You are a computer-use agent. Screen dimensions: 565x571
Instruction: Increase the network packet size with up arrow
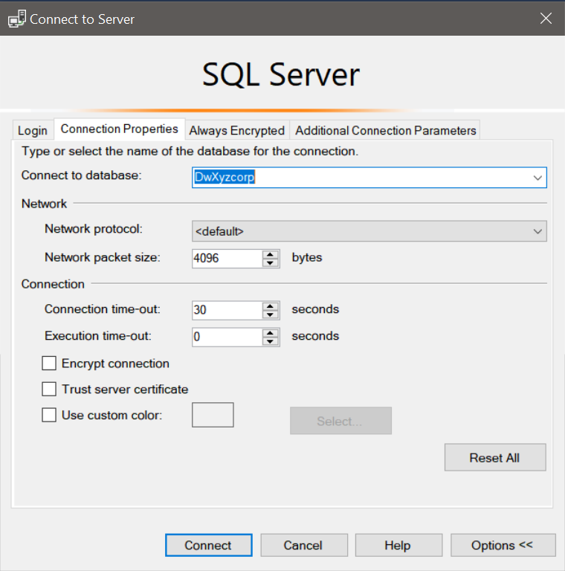point(271,254)
